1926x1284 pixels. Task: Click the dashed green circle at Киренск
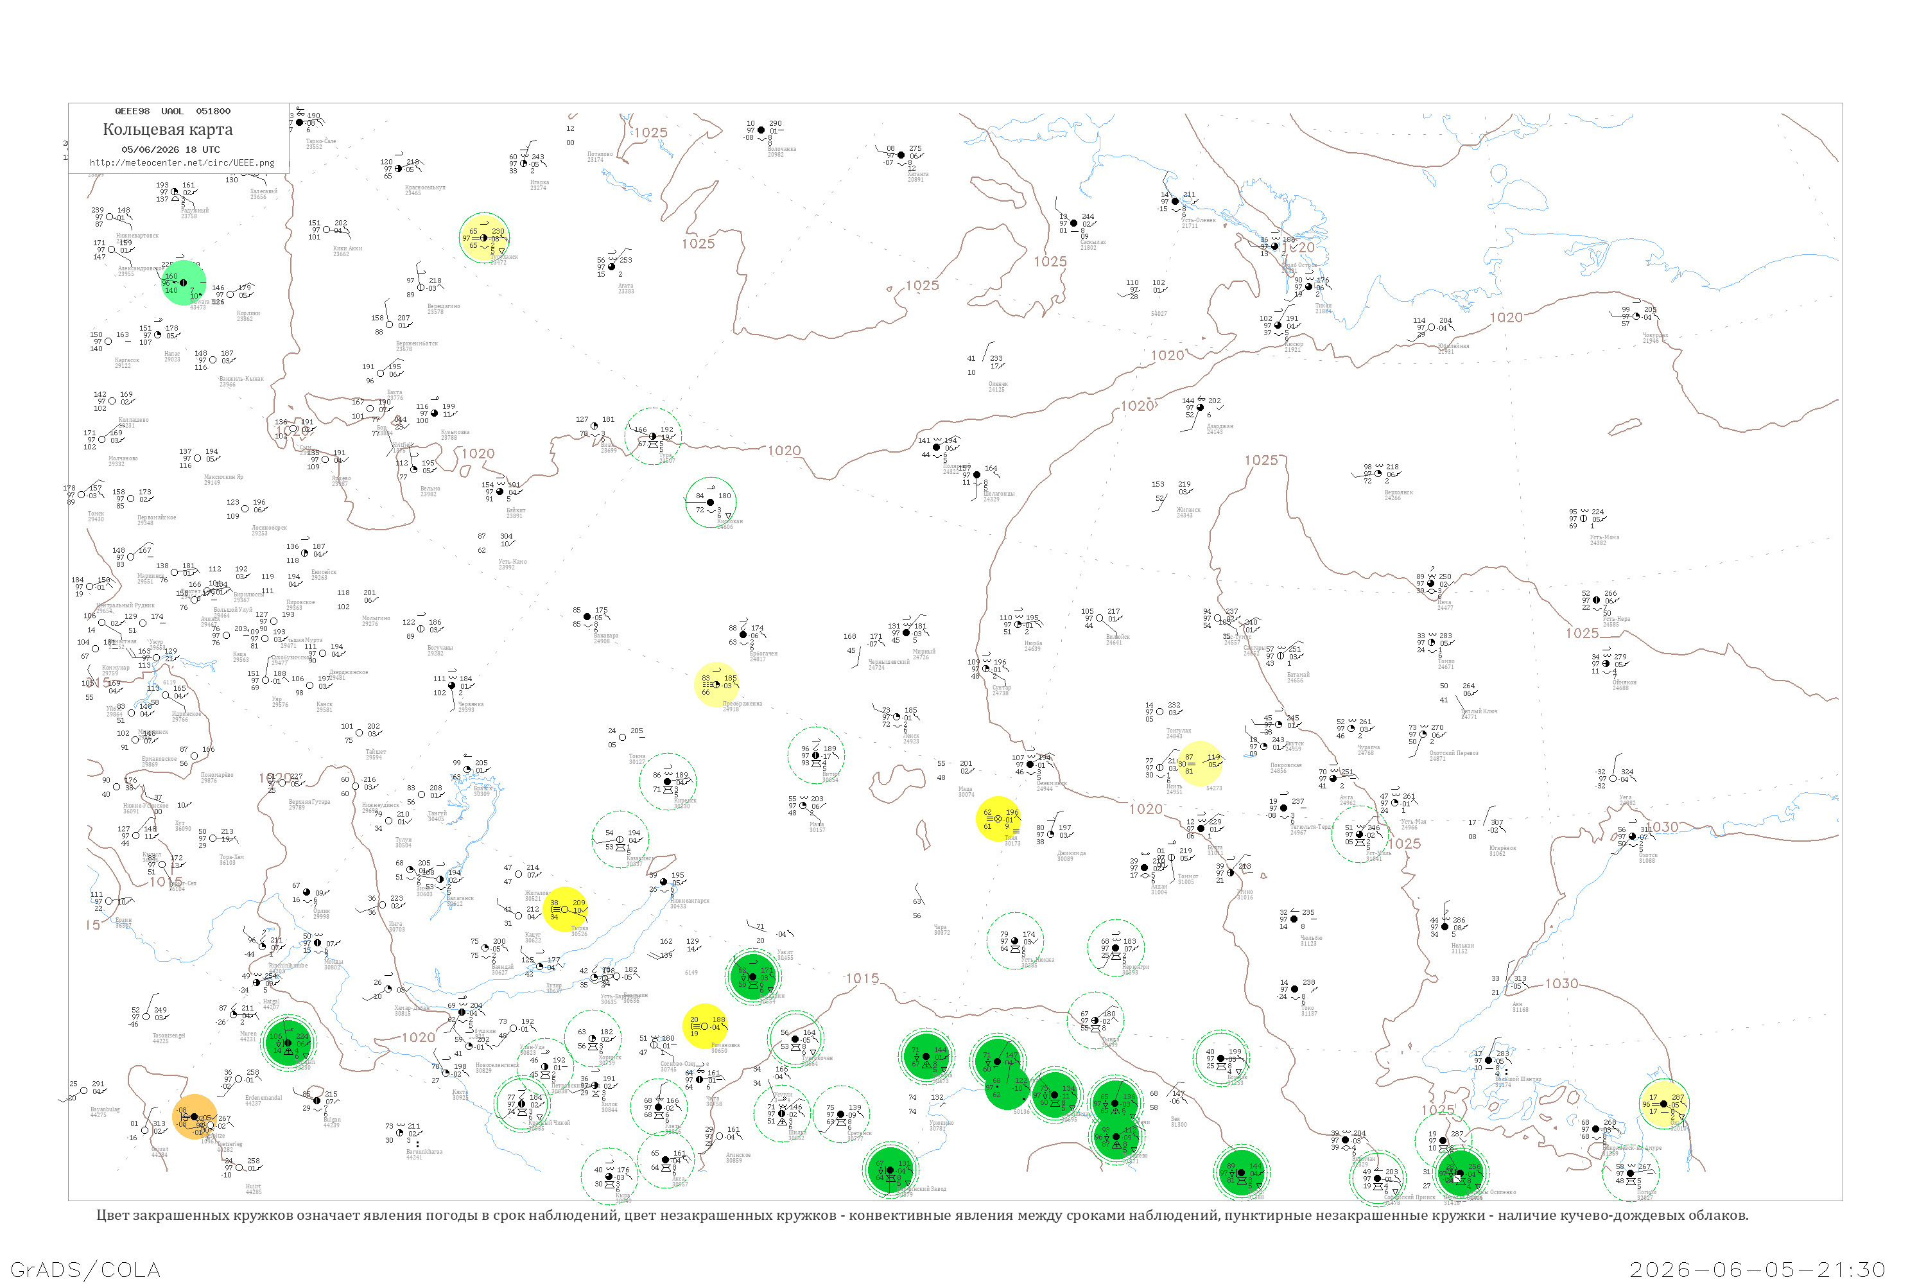[668, 781]
